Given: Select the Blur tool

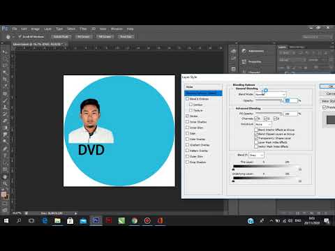Looking at the screenshot, I should click(5, 135).
